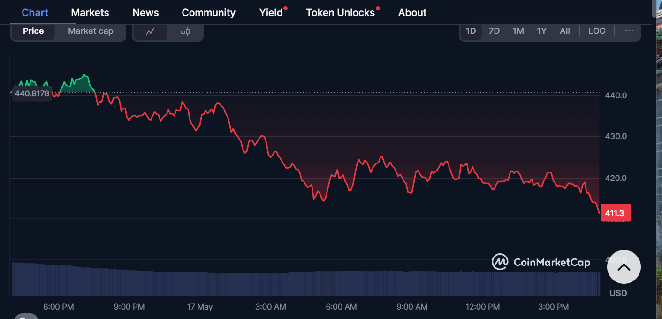
Task: Open the Markets tab
Action: tap(90, 13)
